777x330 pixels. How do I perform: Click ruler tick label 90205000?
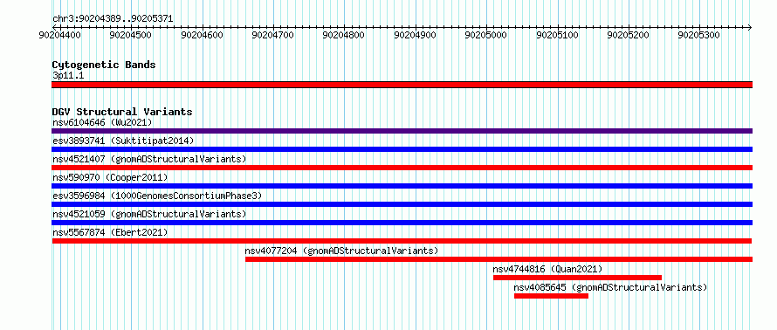pyautogui.click(x=486, y=35)
